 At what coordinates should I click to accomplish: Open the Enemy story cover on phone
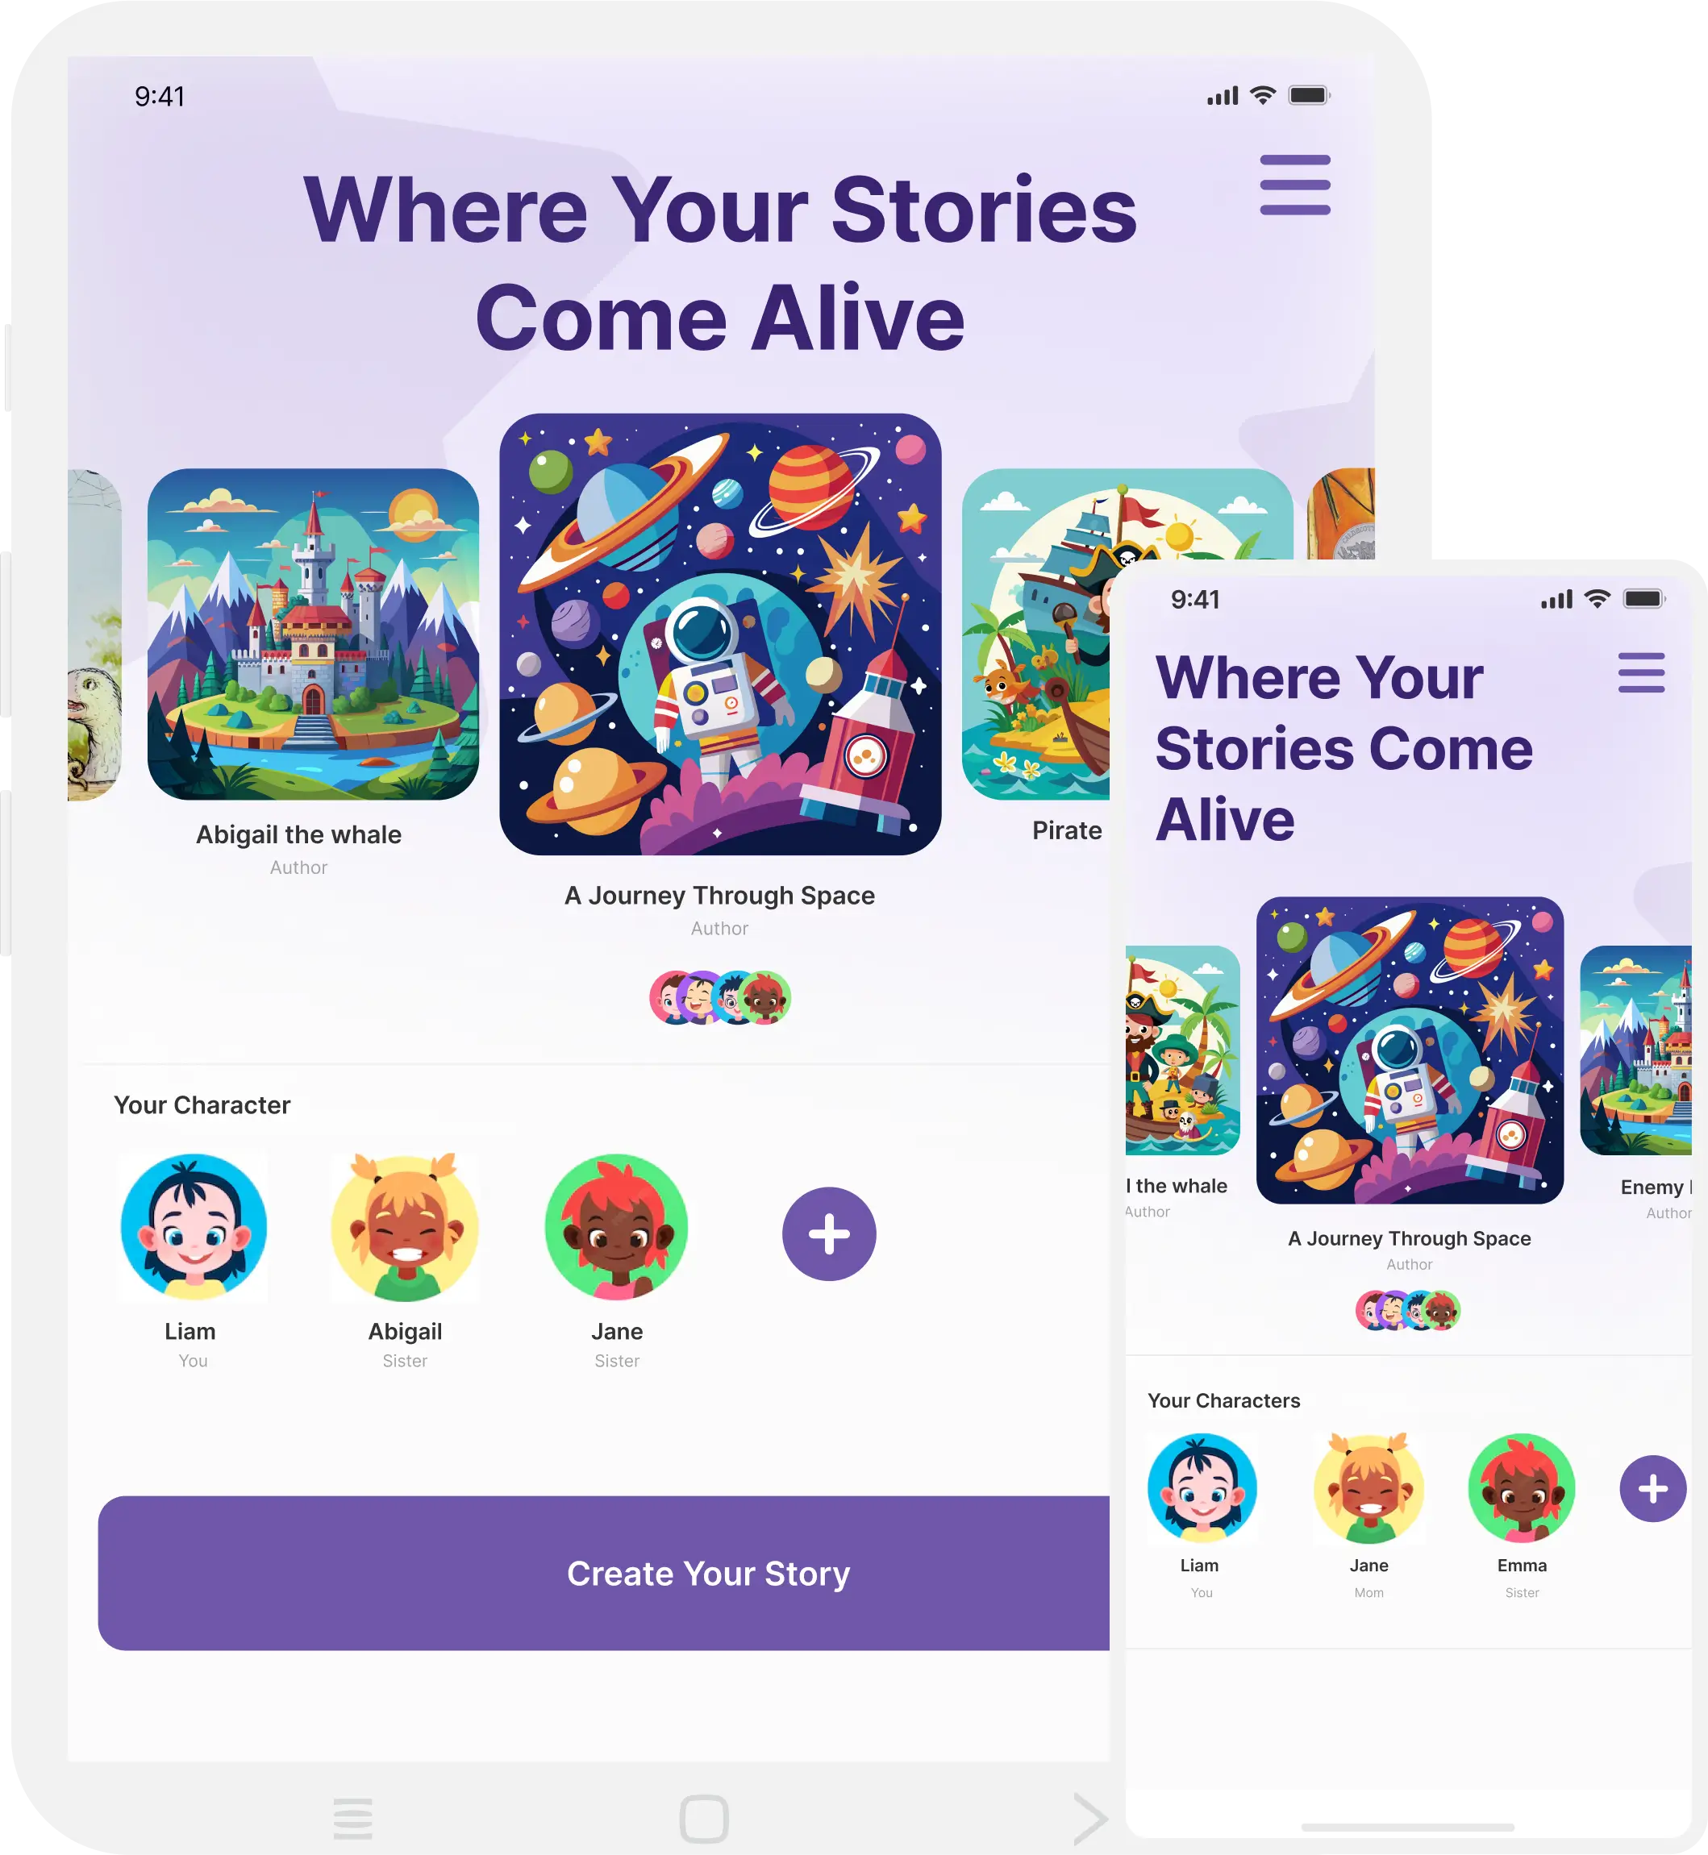[1636, 1050]
